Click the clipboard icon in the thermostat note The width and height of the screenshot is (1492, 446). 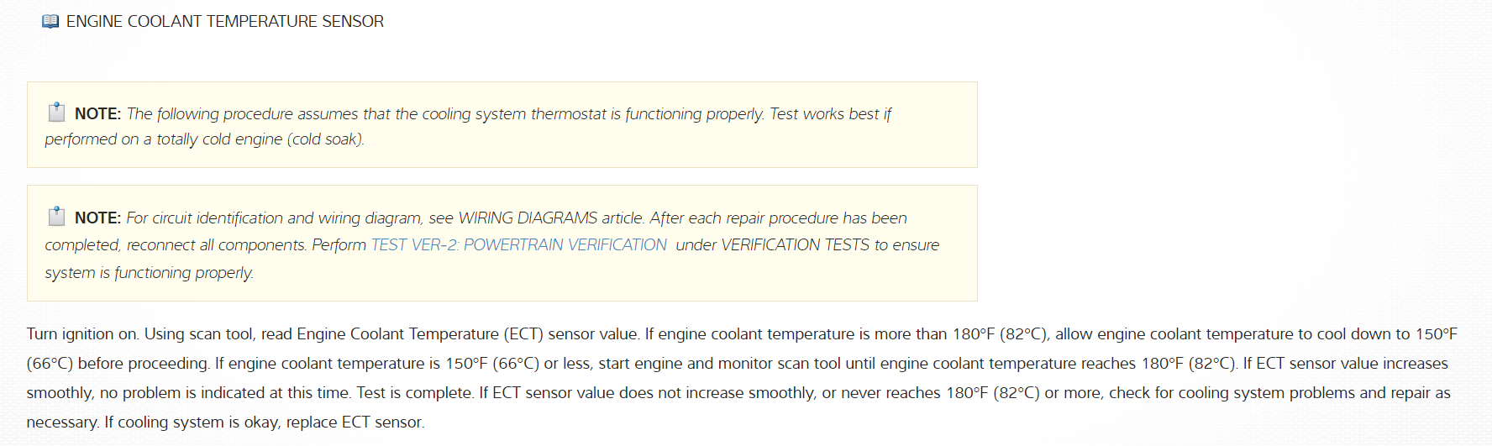pyautogui.click(x=56, y=112)
